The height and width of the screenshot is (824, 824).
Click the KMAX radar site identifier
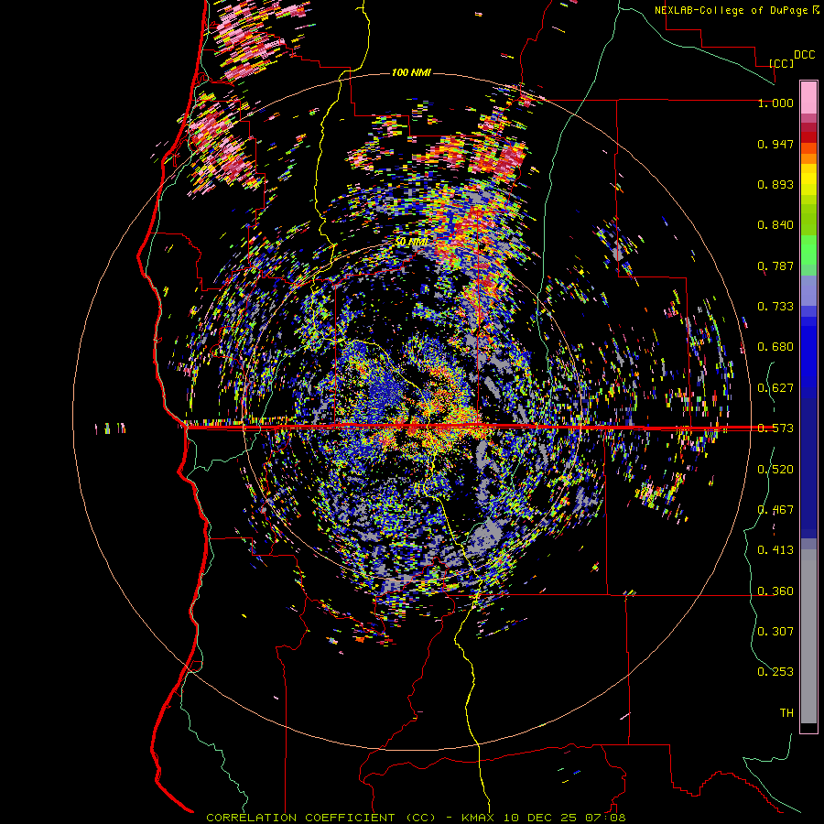coord(480,818)
